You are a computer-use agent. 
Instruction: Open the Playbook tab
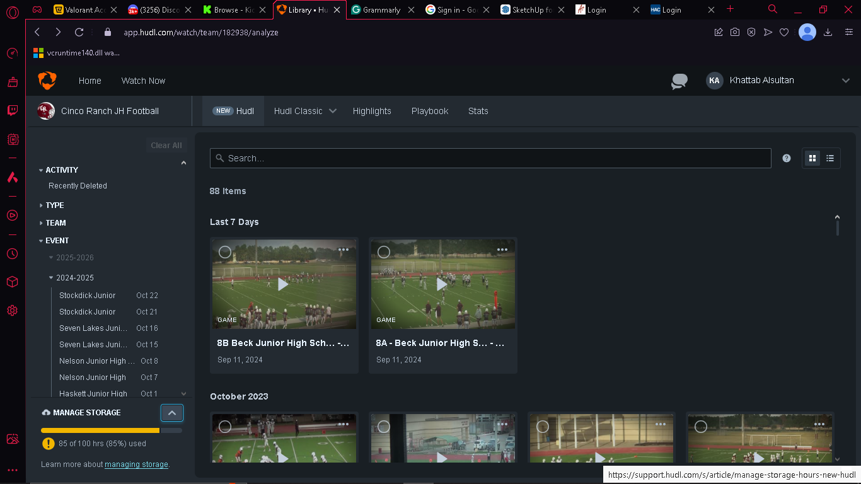click(x=430, y=111)
